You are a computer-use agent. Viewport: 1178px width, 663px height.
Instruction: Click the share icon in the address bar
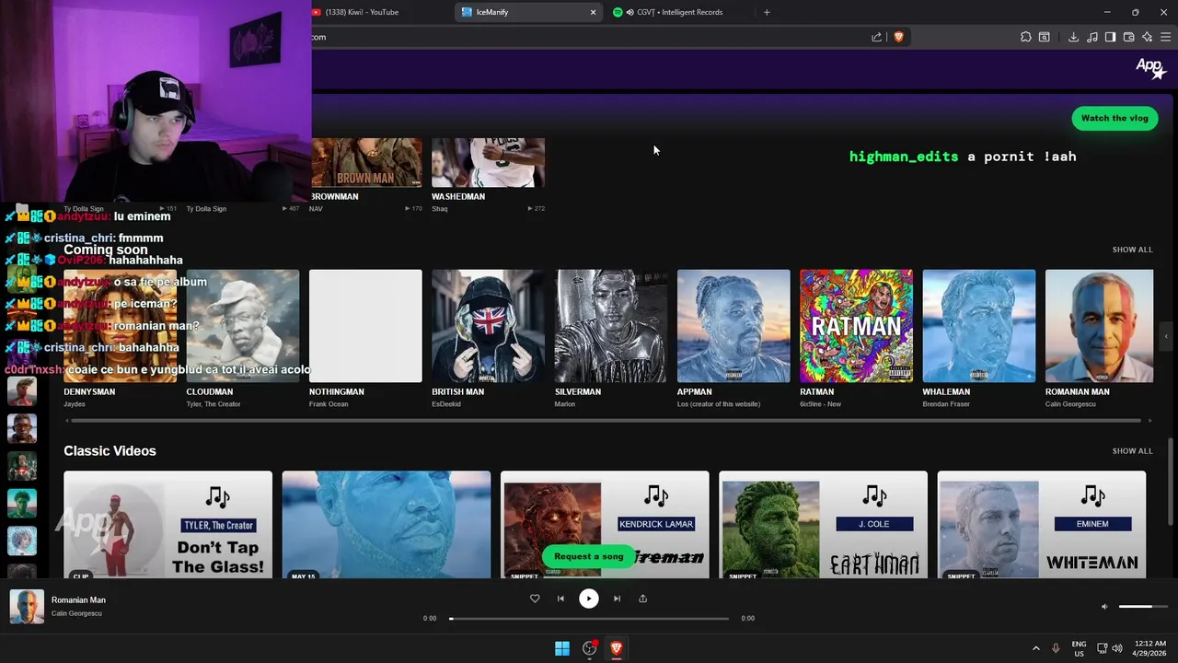pyautogui.click(x=876, y=37)
